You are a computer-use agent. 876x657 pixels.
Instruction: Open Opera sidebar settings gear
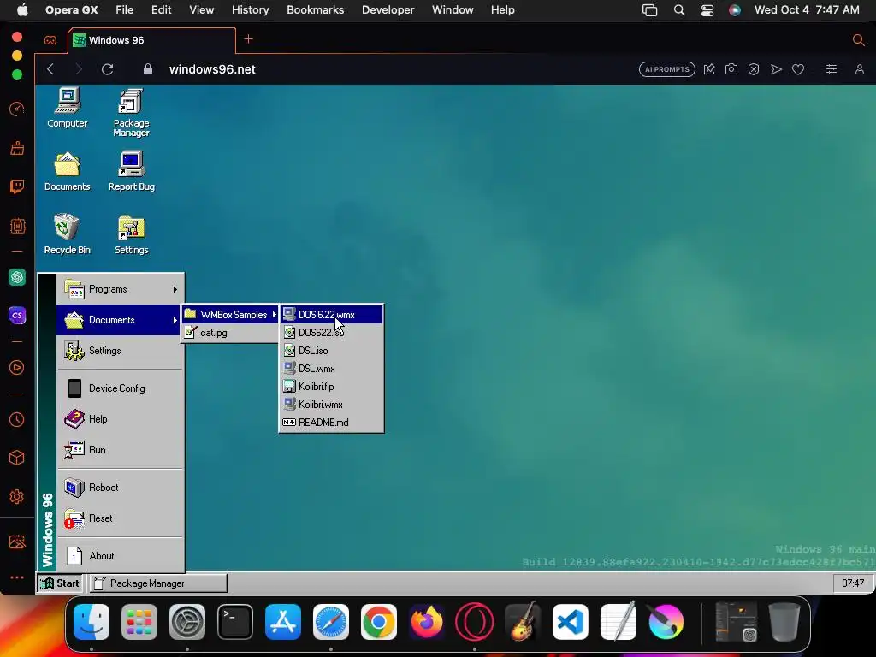[x=17, y=497]
